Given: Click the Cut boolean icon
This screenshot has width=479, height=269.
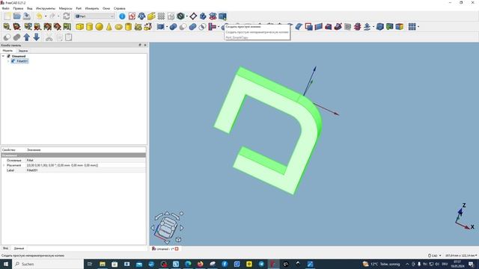Looking at the screenshot, I should click(183, 27).
